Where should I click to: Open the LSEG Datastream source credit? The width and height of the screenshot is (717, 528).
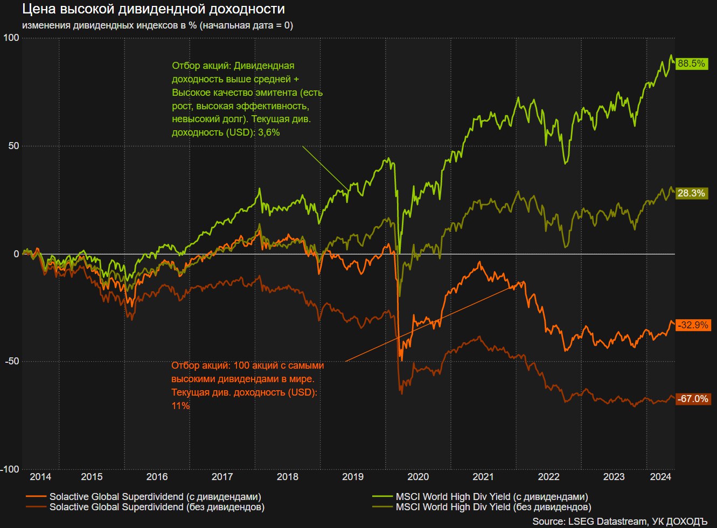point(619,522)
